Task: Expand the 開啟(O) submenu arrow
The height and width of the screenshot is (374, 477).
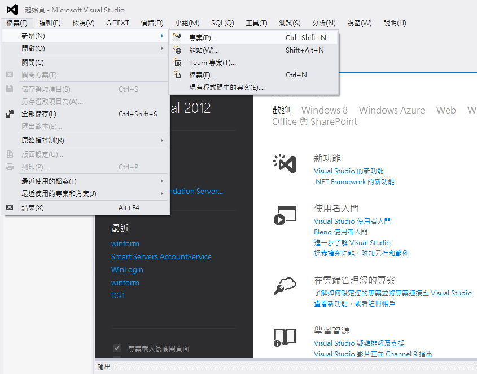Action: click(x=162, y=49)
